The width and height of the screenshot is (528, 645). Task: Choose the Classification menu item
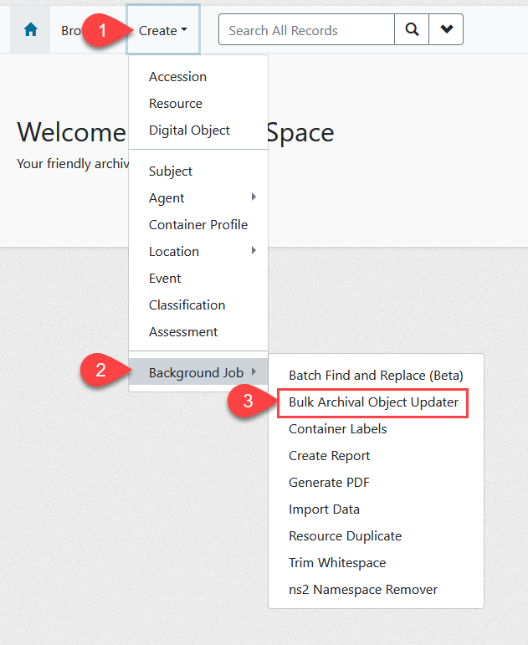[x=187, y=305]
